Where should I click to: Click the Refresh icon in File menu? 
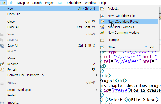tap(3, 70)
